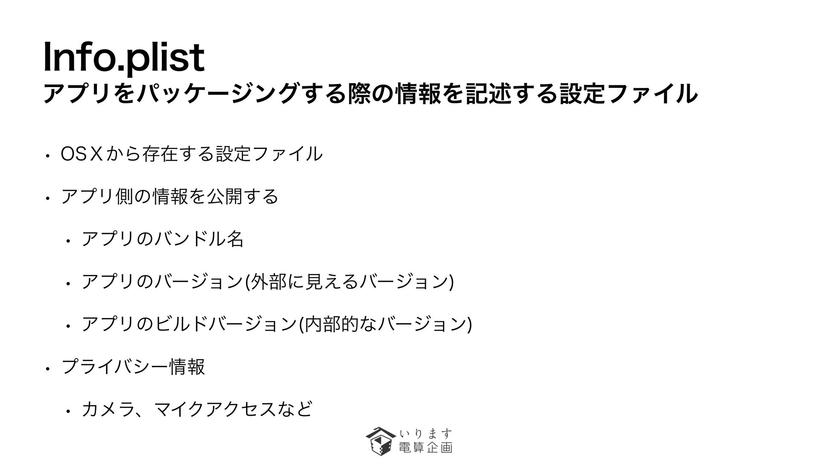
Task: Click the bullet dot before OS X line
Action: pos(50,156)
